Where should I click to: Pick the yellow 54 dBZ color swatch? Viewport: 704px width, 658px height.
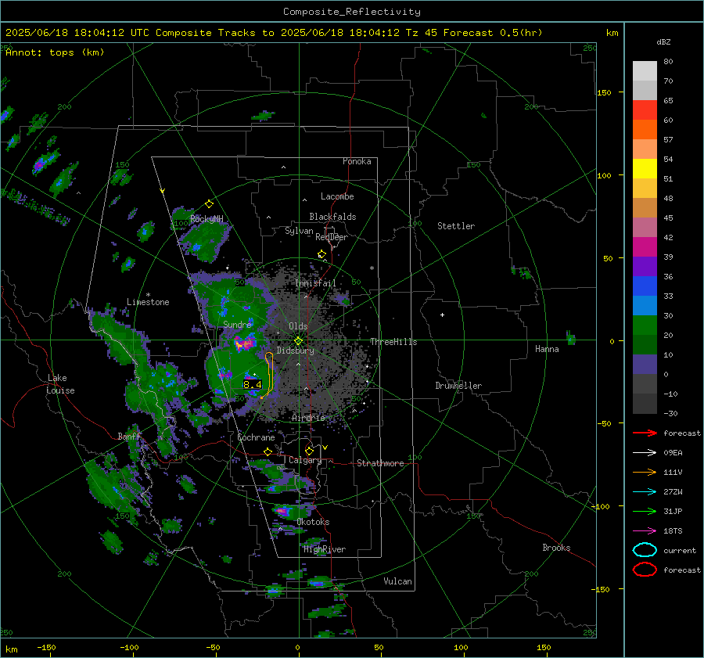645,168
